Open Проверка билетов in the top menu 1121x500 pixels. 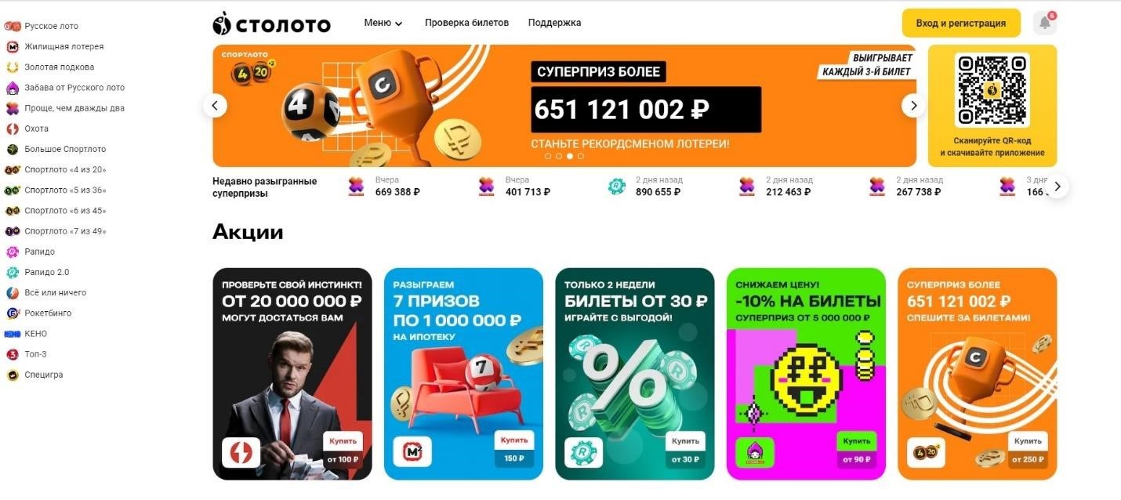(x=466, y=23)
